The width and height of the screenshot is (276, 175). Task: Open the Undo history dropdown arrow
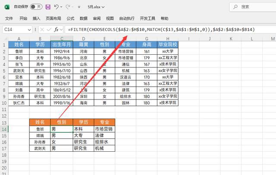pos(61,7)
